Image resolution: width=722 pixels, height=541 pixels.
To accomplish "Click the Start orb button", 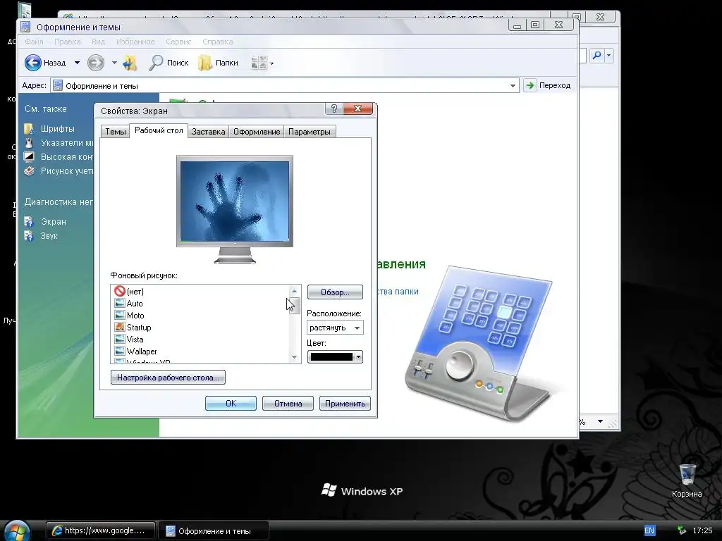I will coord(17,531).
